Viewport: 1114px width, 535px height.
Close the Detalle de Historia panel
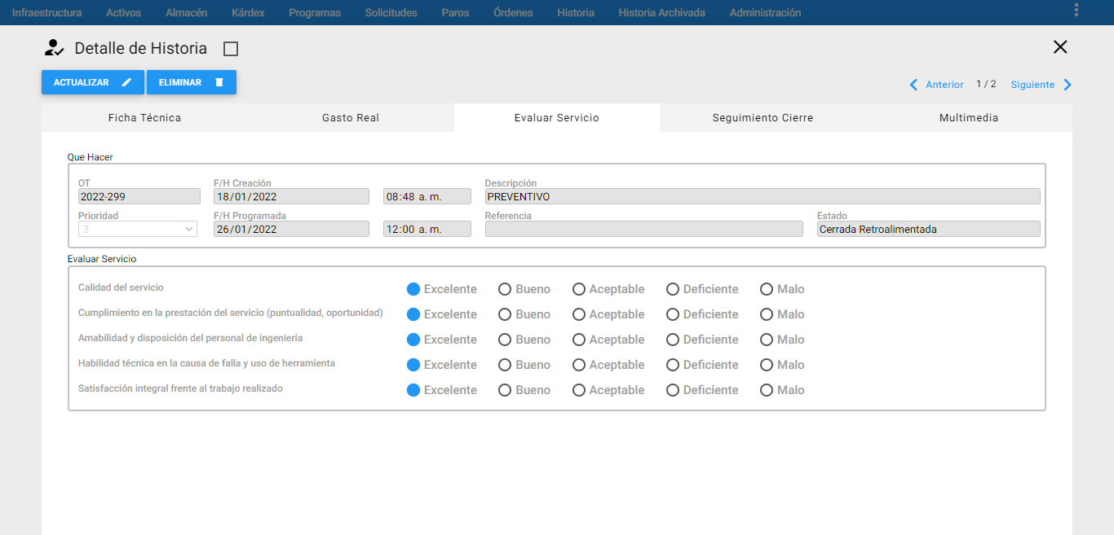click(1060, 46)
